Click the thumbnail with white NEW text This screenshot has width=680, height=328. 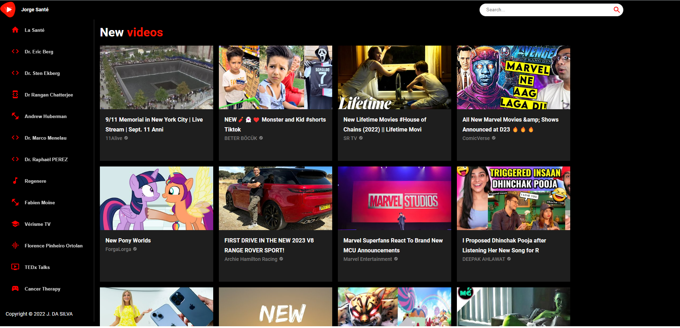(x=276, y=307)
